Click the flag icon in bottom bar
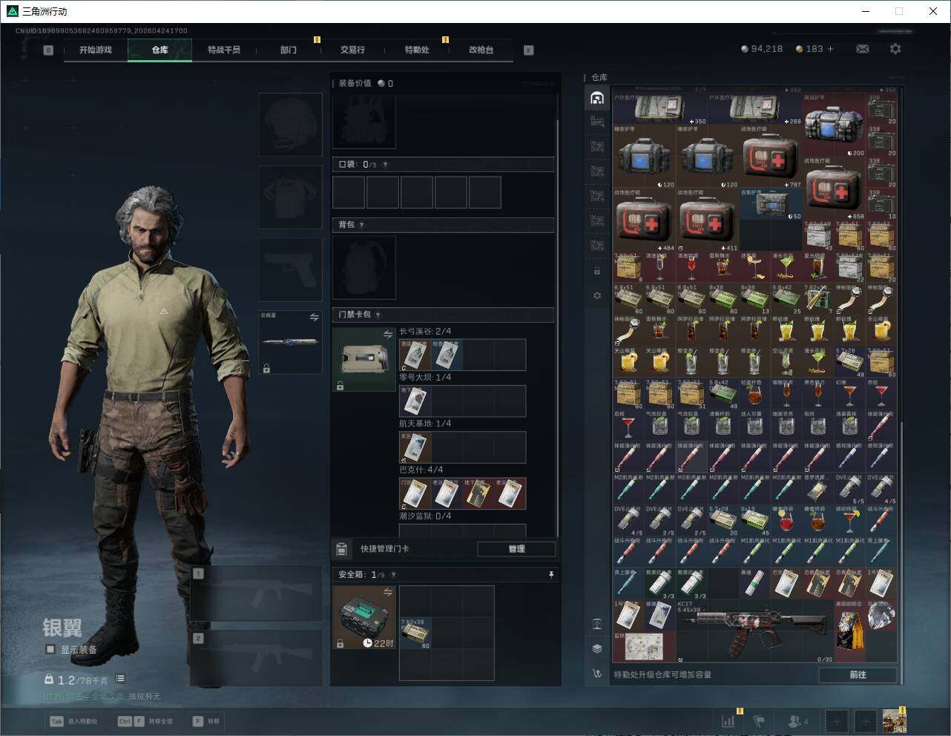Viewport: 951px width, 736px height. [x=759, y=720]
